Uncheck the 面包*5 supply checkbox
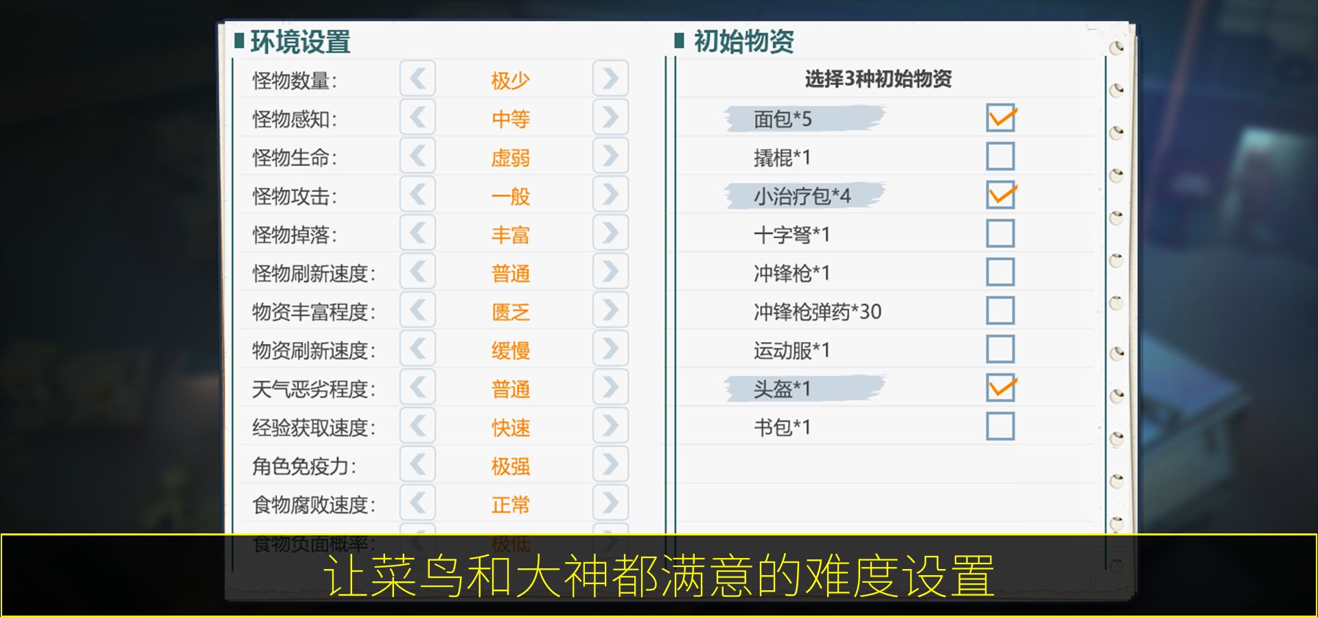This screenshot has width=1318, height=617. [x=1000, y=119]
